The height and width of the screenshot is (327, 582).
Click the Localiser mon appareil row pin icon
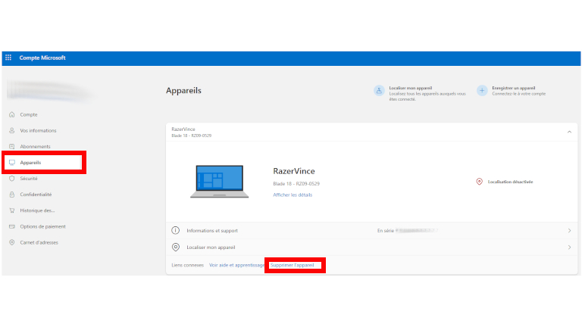[x=176, y=247]
